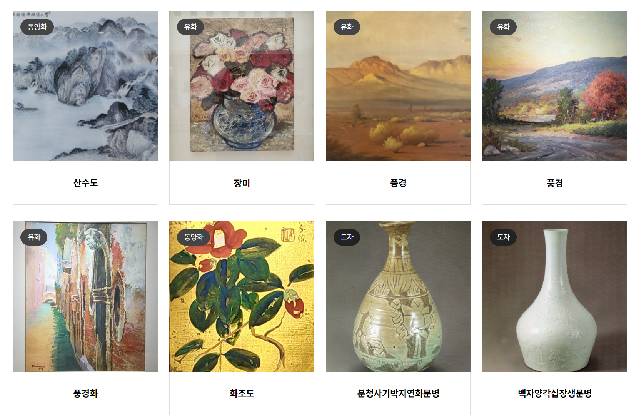Screen dimensions: 634x418
Task: View the 분청사기박지연화문병 vase photo
Action: pos(398,296)
